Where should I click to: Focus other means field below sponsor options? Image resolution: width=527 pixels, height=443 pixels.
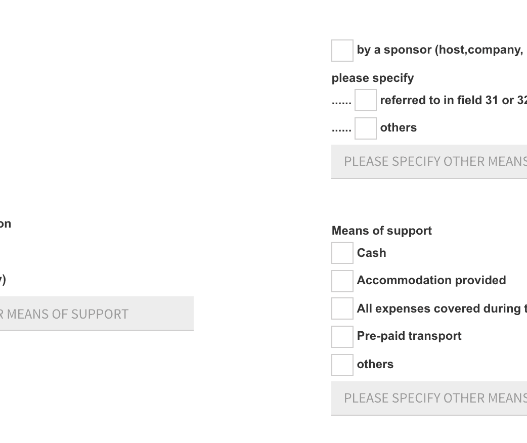click(430, 162)
